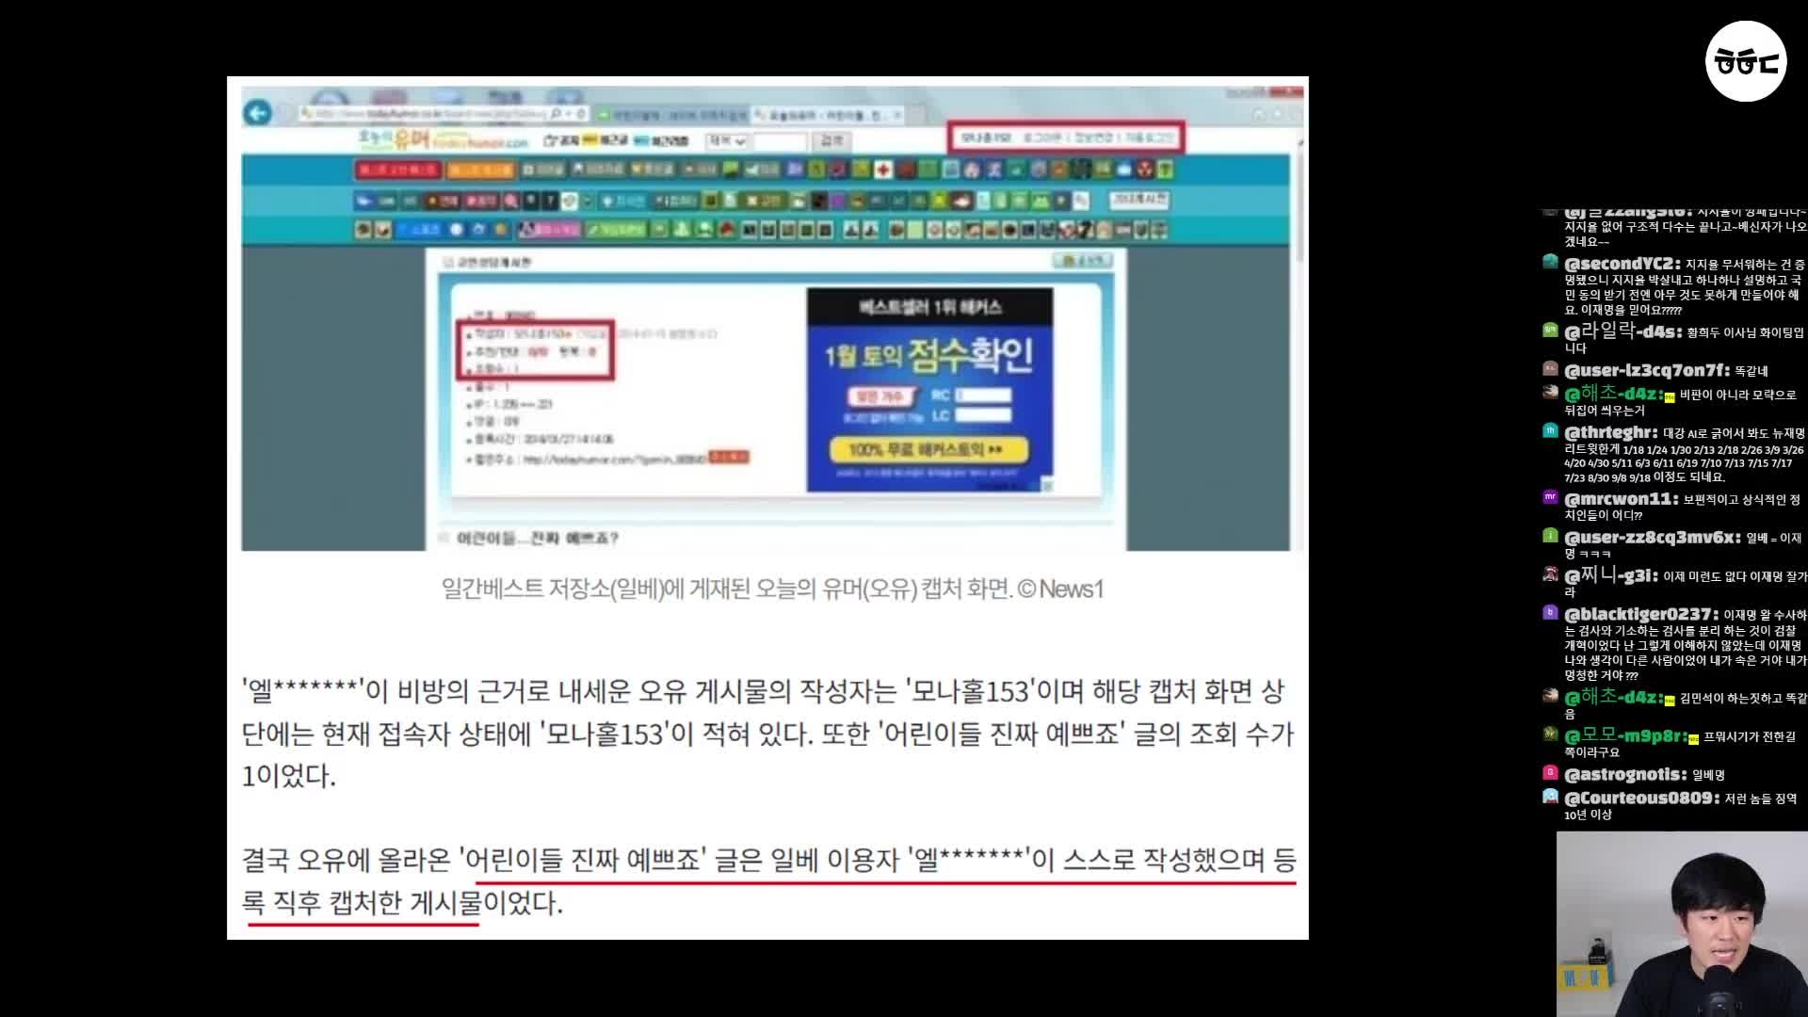
Task: Click the search text field beside the dropdown
Action: [780, 140]
